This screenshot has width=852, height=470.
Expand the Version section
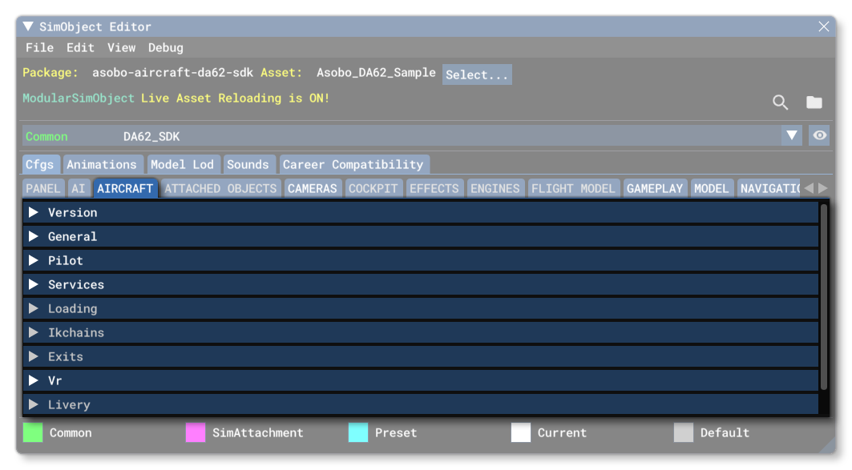(x=34, y=212)
